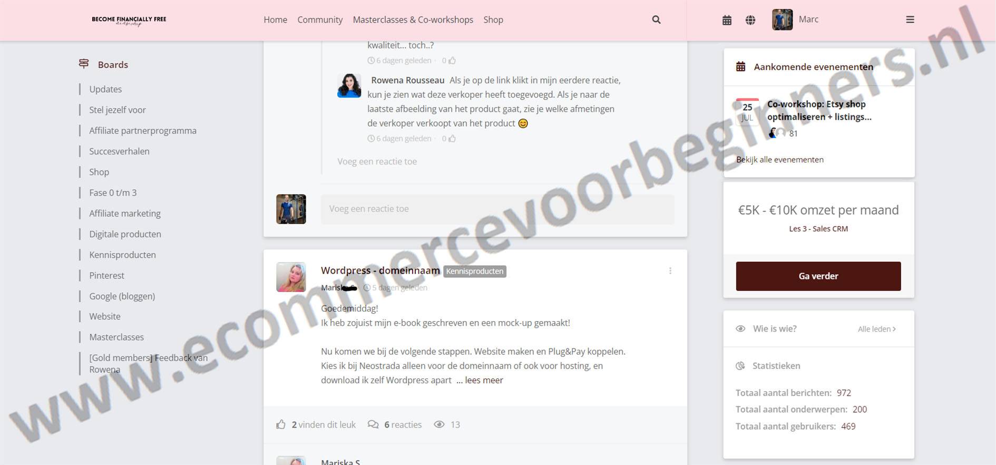Click the Kennisproducten tag on post
The image size is (996, 465).
coord(474,272)
